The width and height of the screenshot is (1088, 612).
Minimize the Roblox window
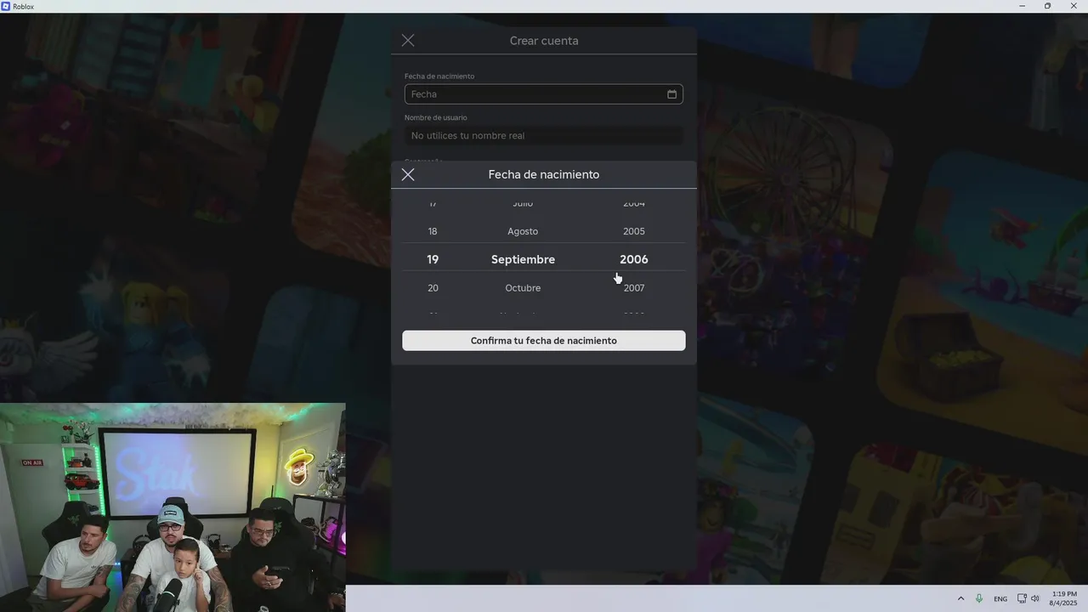(1022, 6)
